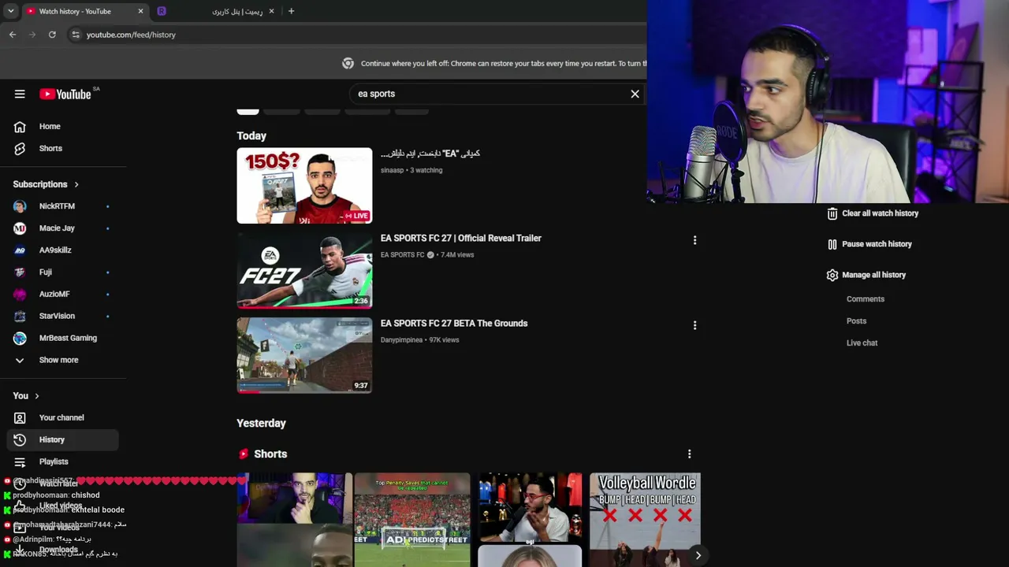
Task: Open the Subscriptions section header
Action: click(x=46, y=184)
